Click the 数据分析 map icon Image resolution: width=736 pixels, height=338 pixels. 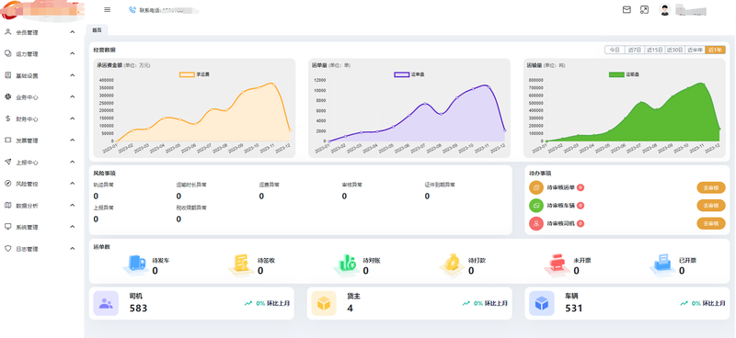[7, 205]
